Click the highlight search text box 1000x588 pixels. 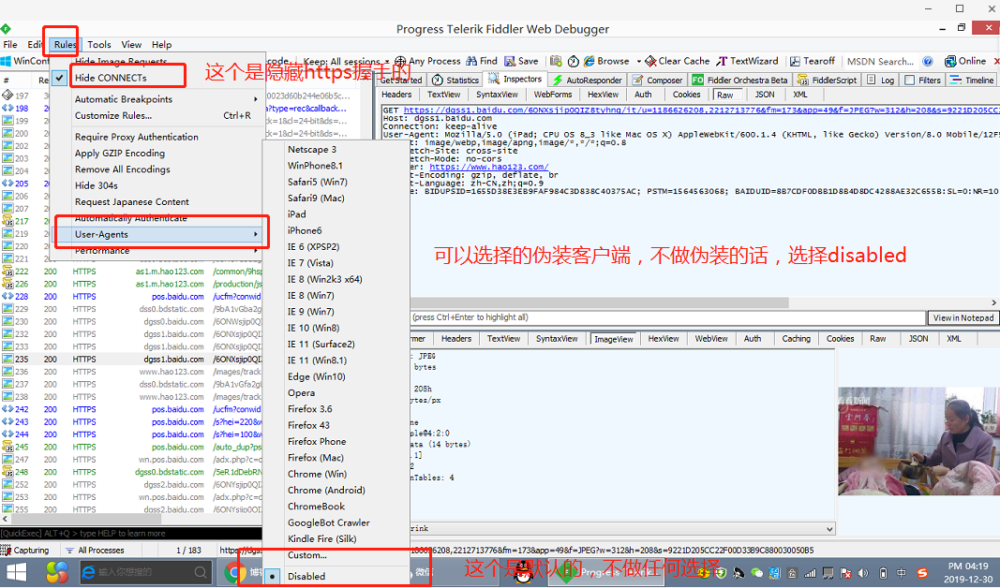667,318
